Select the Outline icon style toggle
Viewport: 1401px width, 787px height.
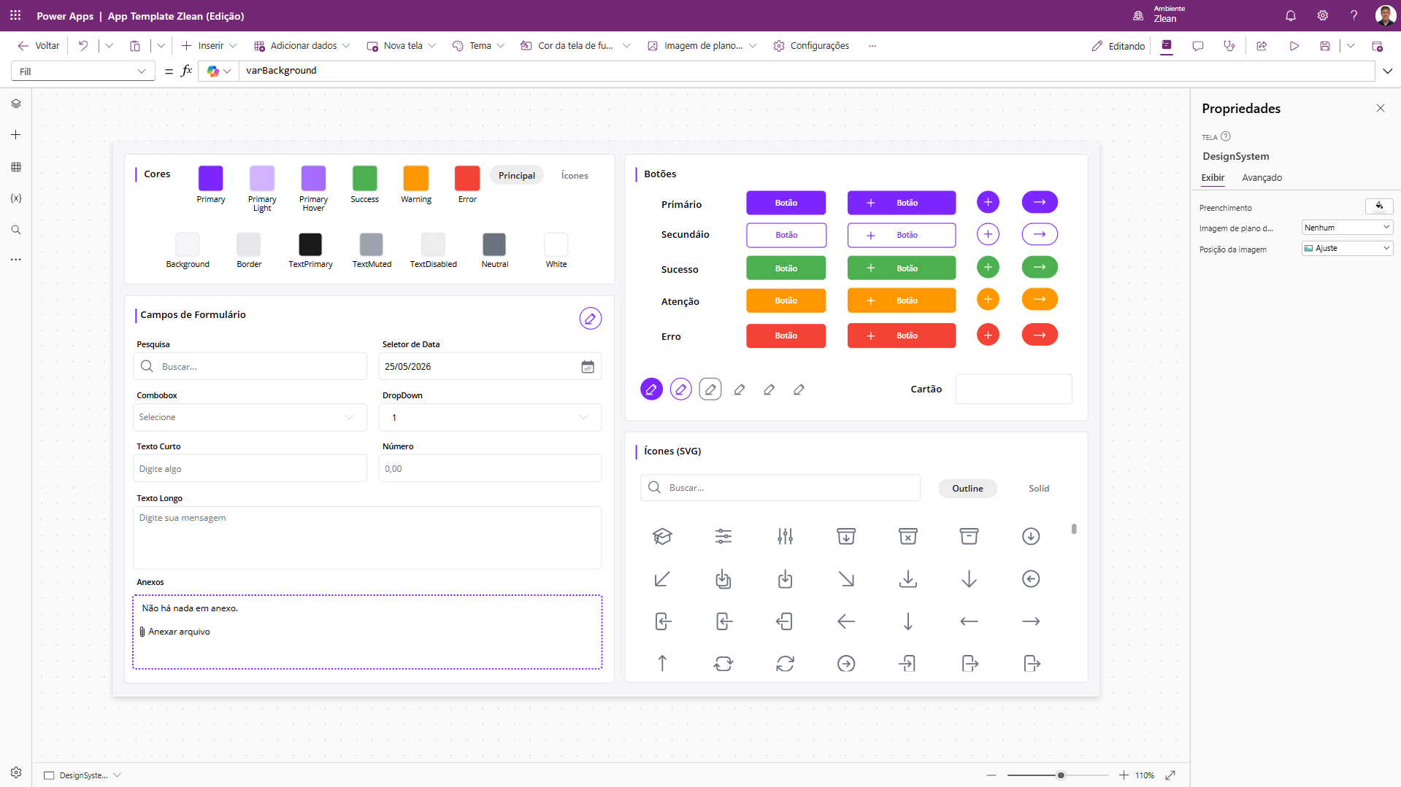[x=967, y=489]
